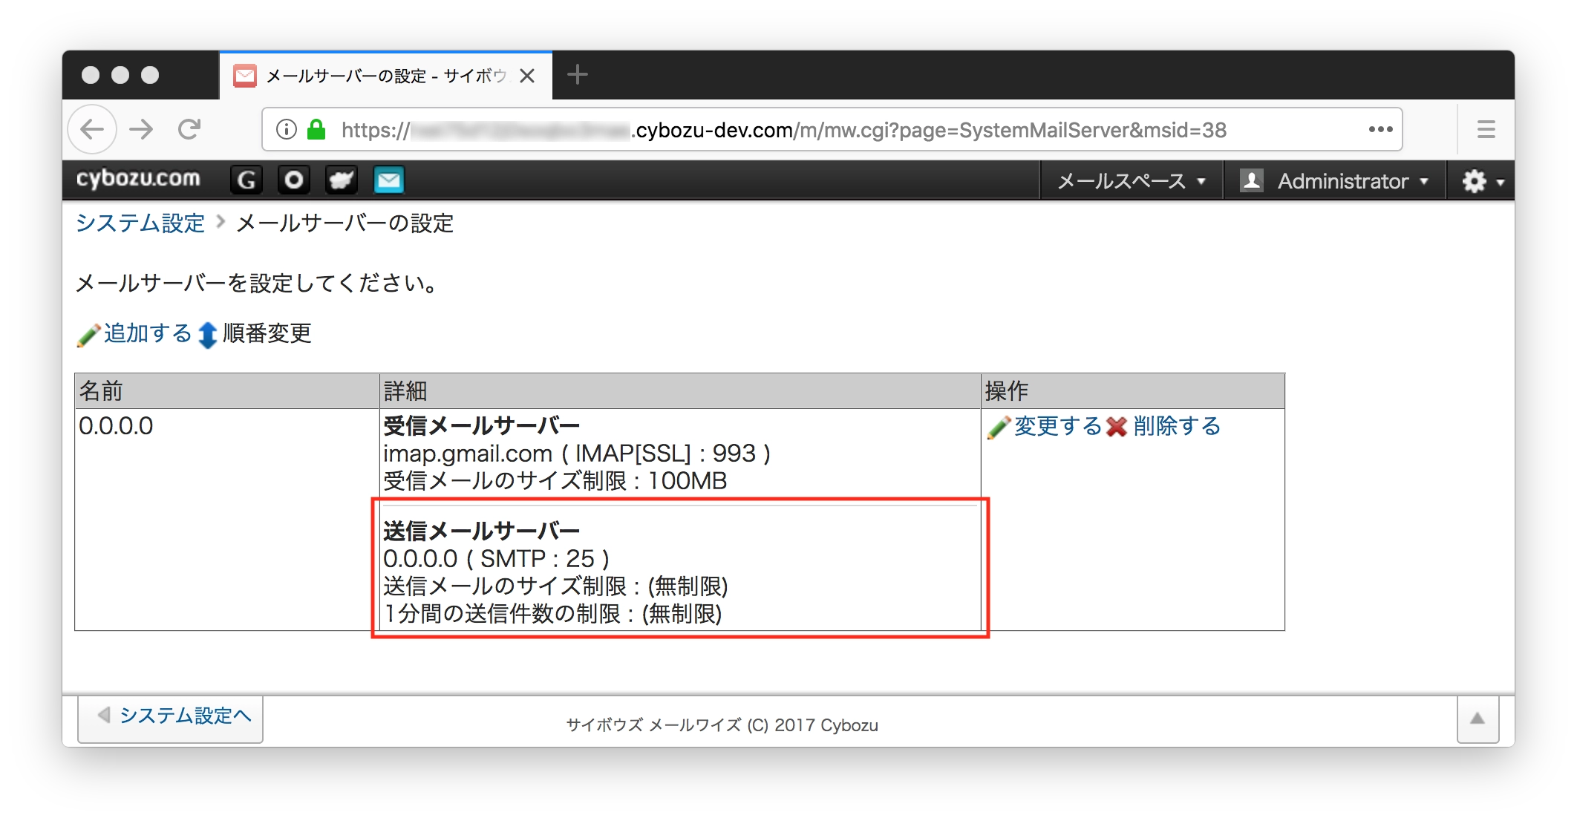The image size is (1577, 821).
Task: Open a new browser tab
Action: pos(577,74)
